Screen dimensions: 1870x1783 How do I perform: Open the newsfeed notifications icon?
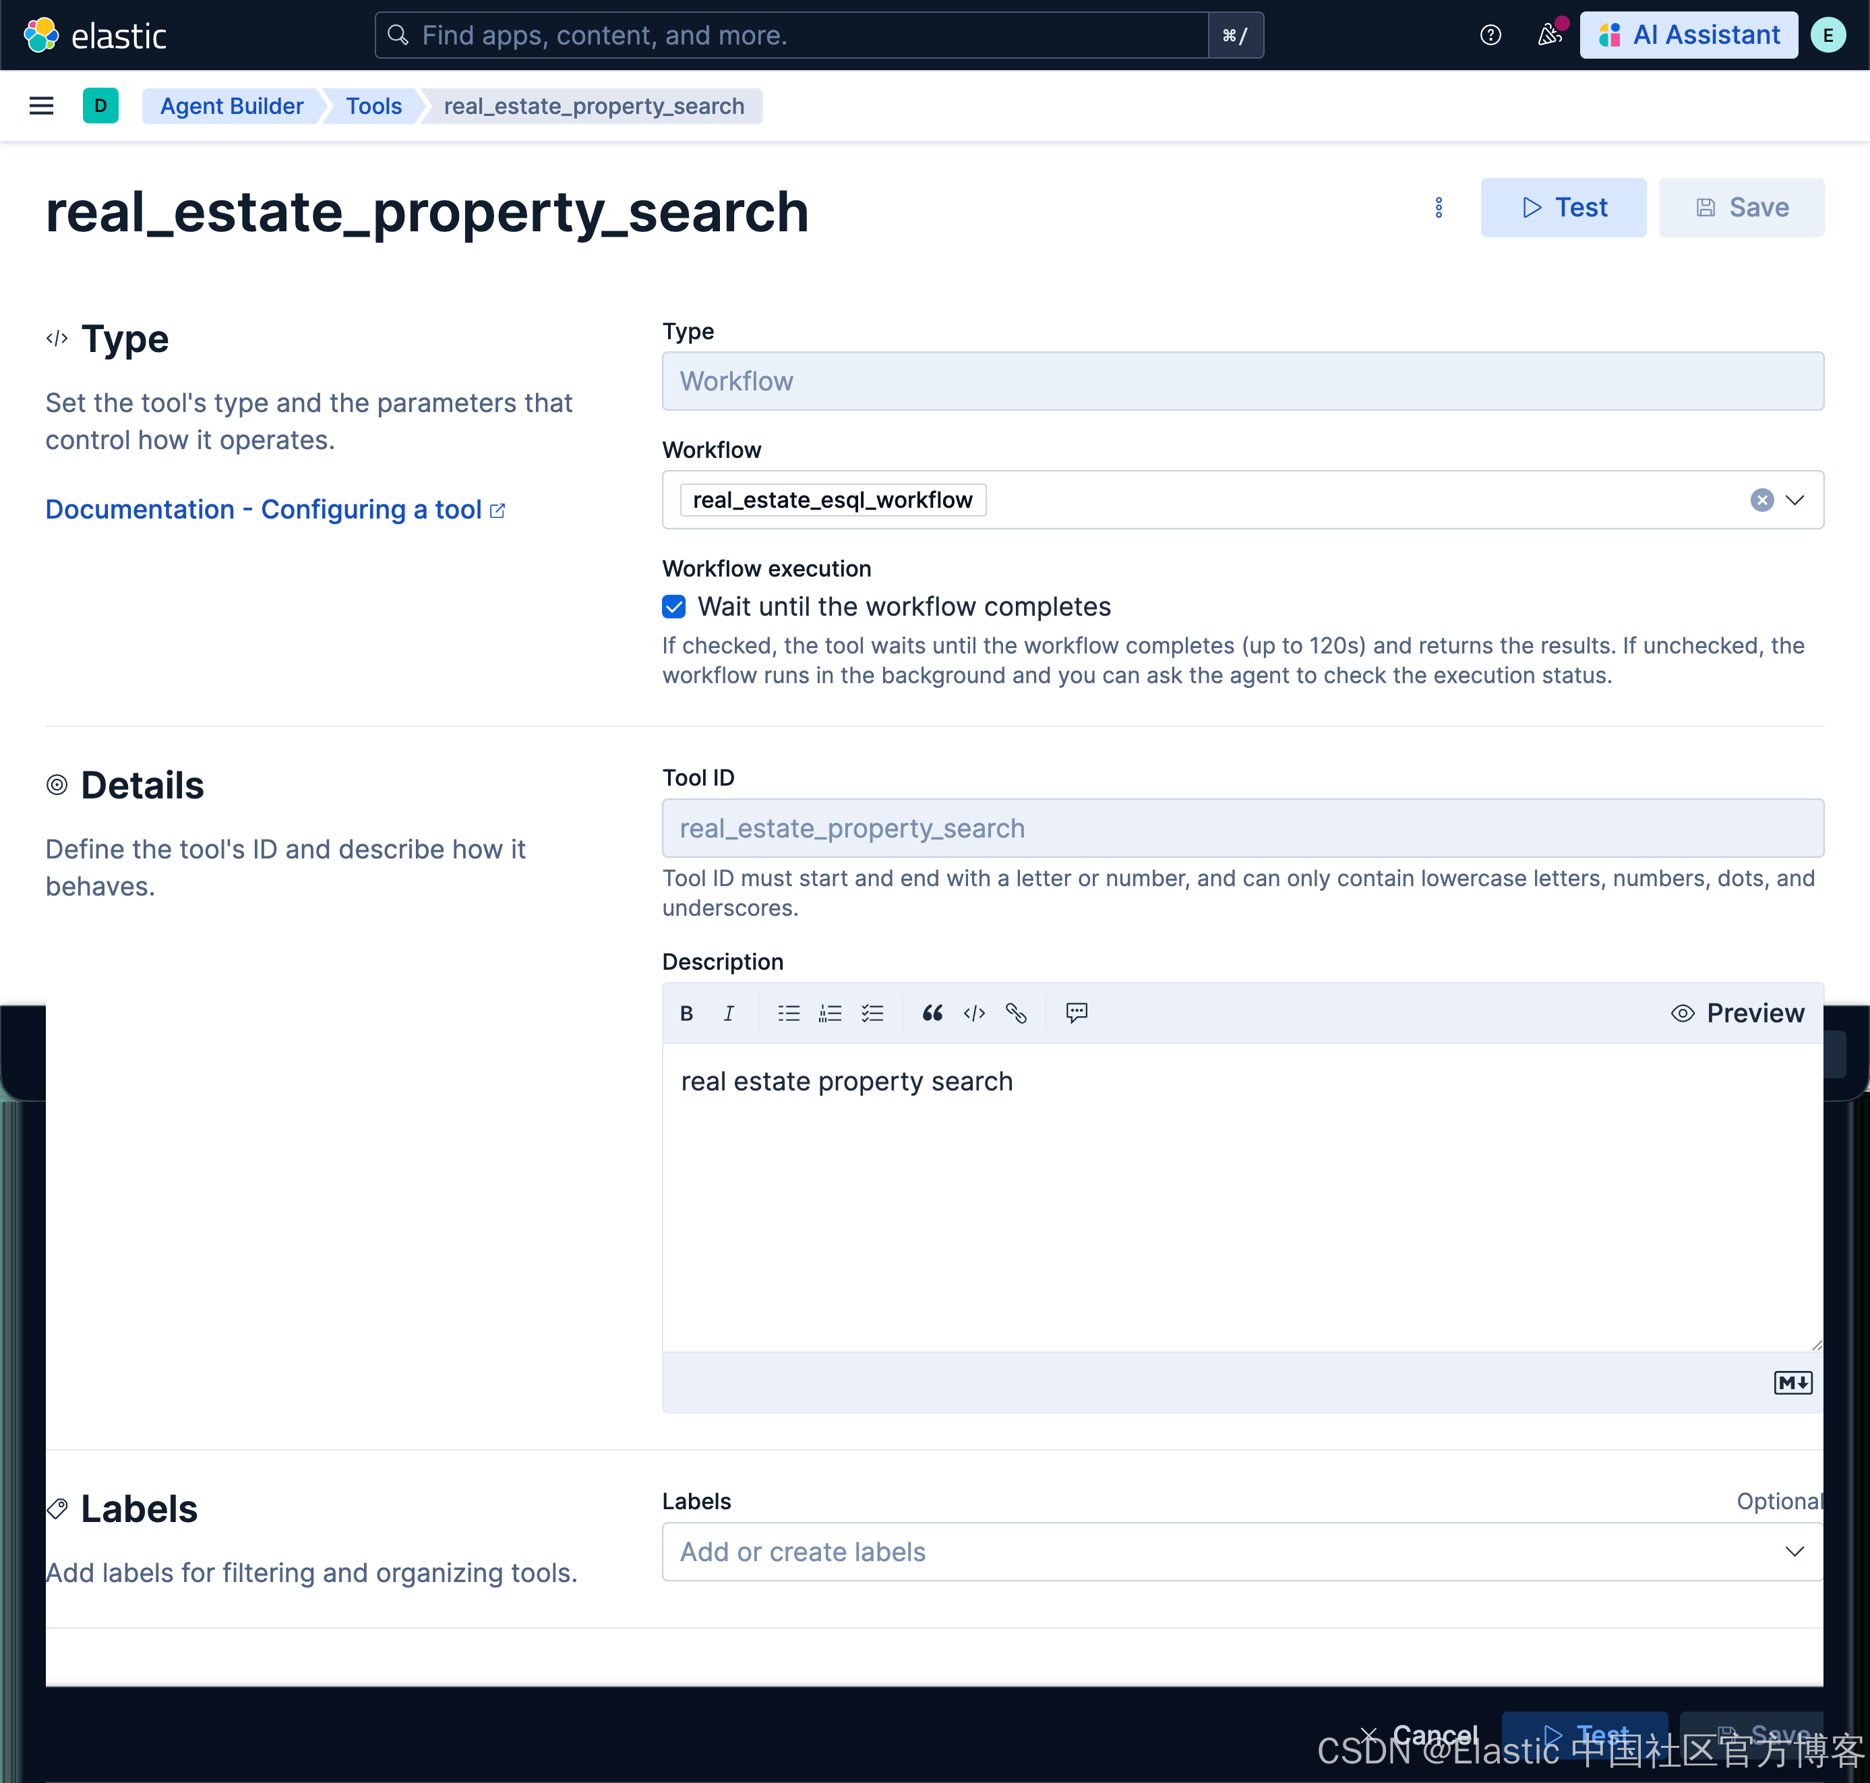click(1550, 35)
